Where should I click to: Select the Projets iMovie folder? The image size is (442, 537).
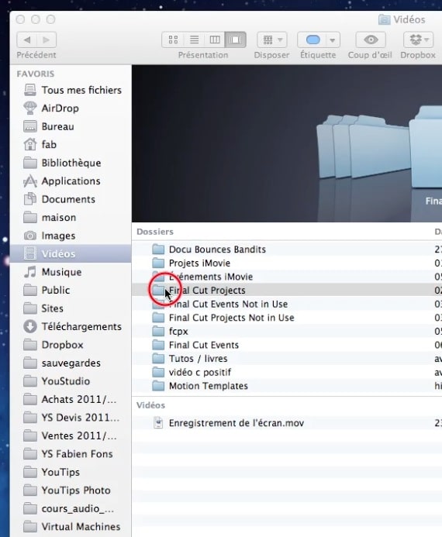pos(287,263)
